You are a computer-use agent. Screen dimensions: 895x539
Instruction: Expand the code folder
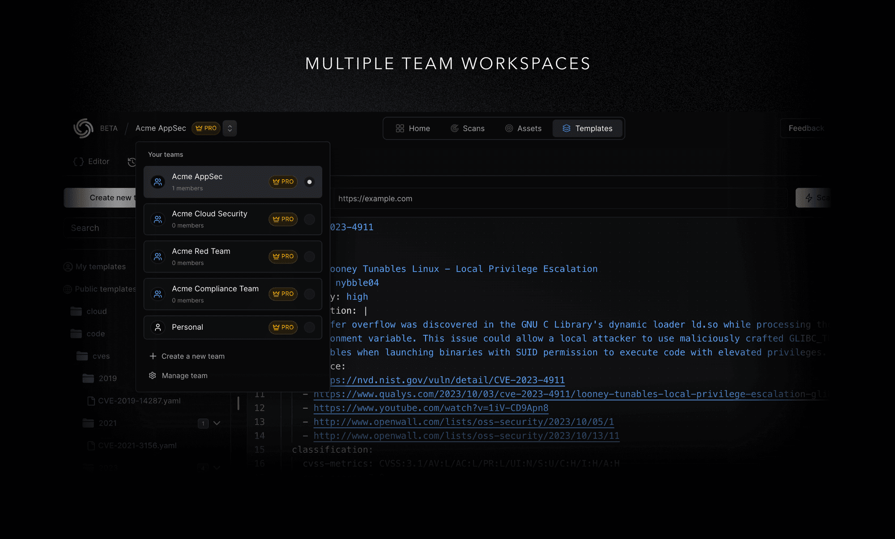tap(88, 334)
